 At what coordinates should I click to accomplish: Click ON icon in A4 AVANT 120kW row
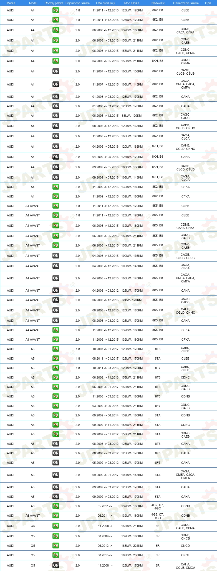[x=56, y=310]
